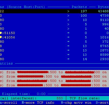Select the row showing 8765 bytes
This screenshot has width=109, height=105.
55,46
